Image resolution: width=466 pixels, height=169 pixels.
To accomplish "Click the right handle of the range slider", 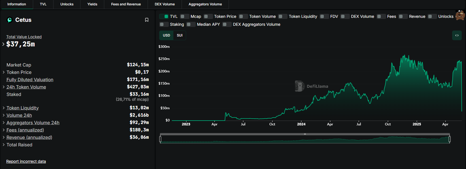I will pos(450,139).
